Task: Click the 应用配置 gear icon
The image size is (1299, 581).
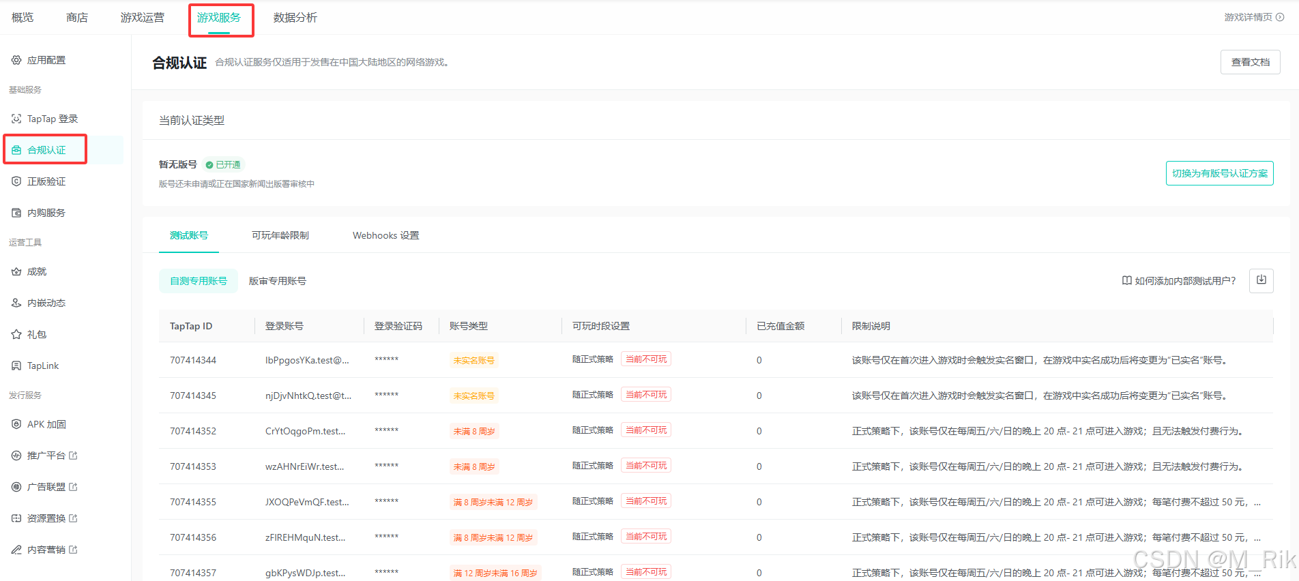Action: [16, 60]
